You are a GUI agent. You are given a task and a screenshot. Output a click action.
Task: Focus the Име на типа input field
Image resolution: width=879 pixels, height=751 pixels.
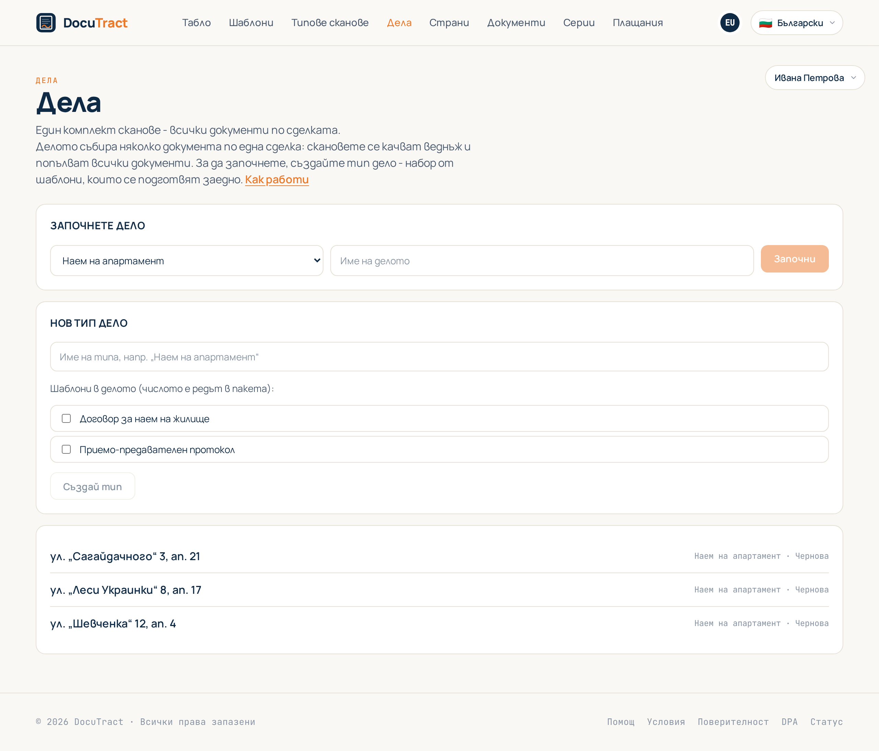[439, 357]
